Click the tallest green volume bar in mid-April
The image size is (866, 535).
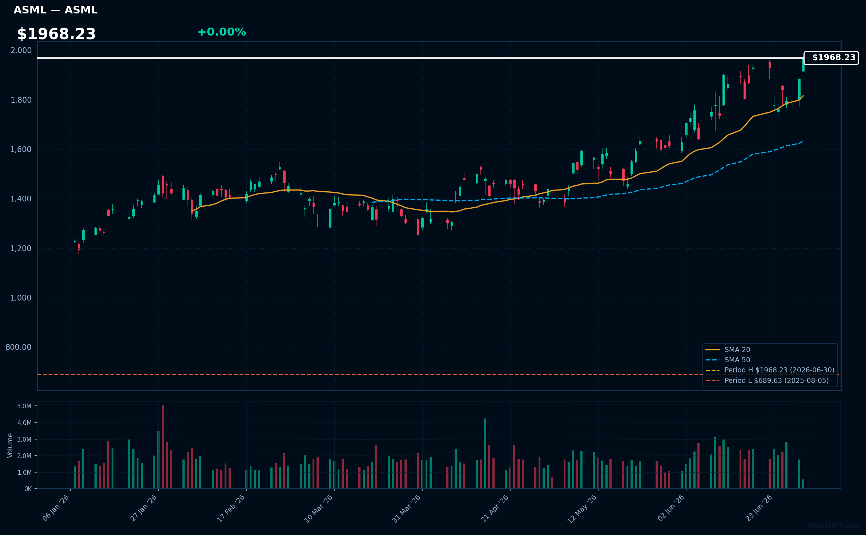(485, 454)
